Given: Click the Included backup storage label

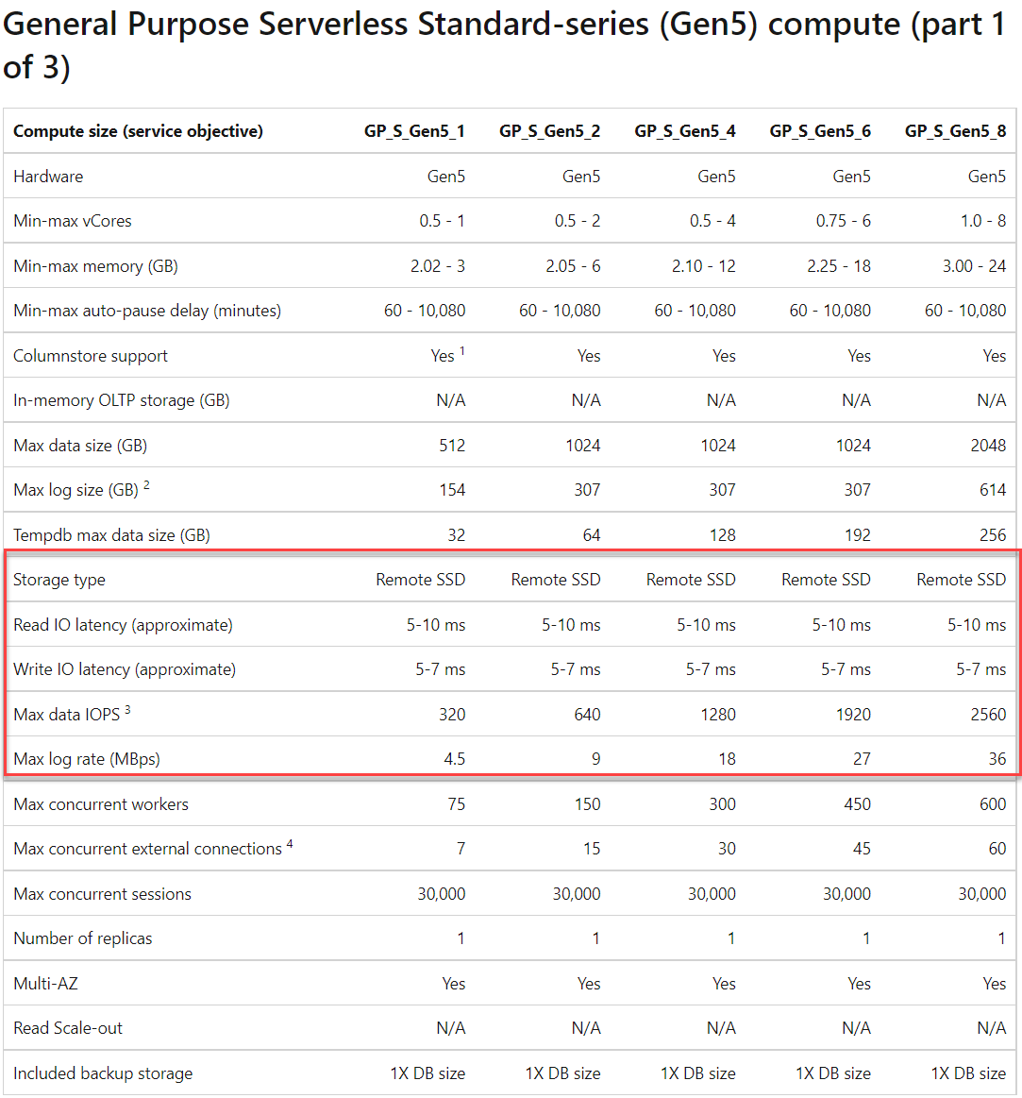Looking at the screenshot, I should (x=103, y=1073).
